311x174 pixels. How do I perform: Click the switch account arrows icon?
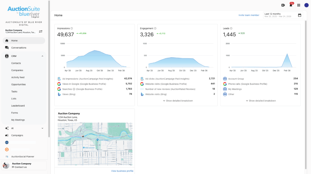click(x=41, y=31)
